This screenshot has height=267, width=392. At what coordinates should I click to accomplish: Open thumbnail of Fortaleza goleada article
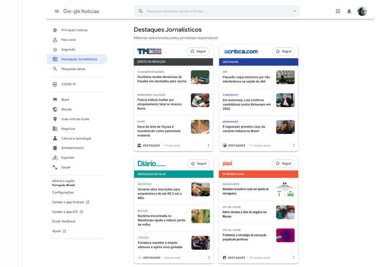(200, 243)
